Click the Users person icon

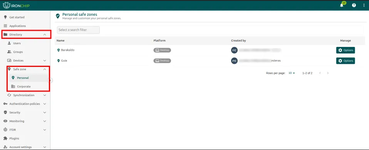[x=9, y=43]
